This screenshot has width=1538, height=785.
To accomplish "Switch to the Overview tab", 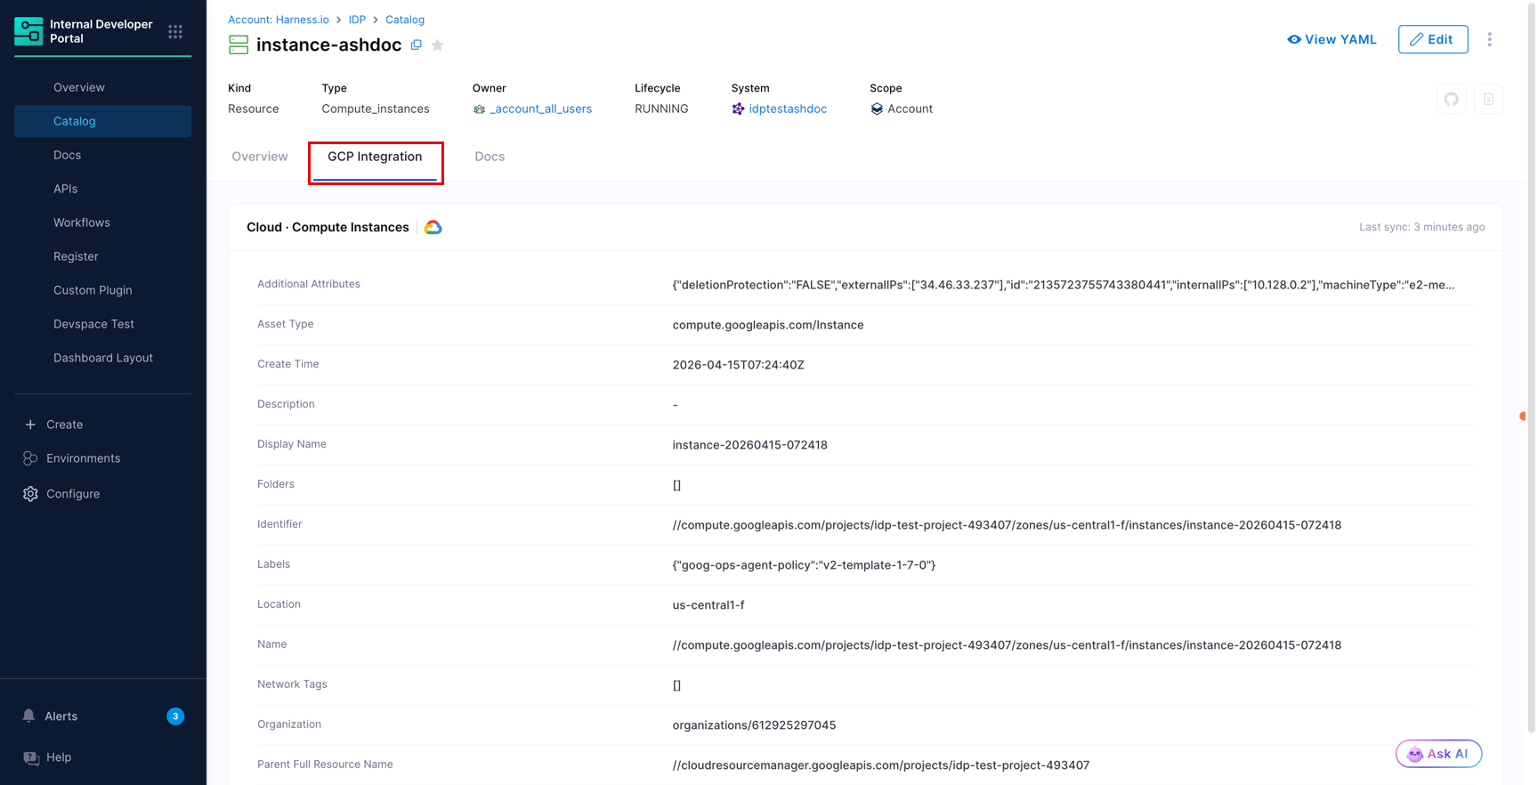I will [x=260, y=157].
